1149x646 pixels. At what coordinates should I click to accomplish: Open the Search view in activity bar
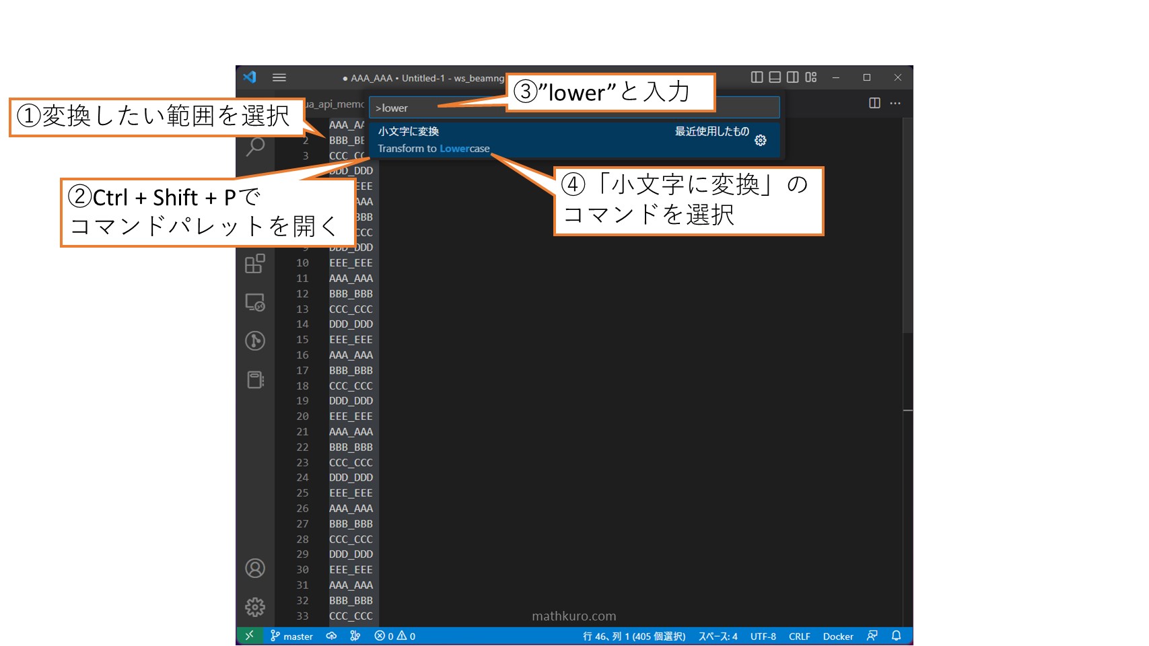(x=255, y=147)
